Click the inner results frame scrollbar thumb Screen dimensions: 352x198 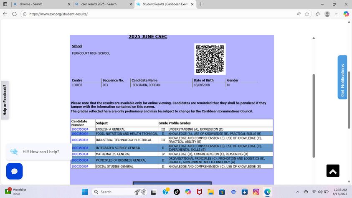(314, 116)
